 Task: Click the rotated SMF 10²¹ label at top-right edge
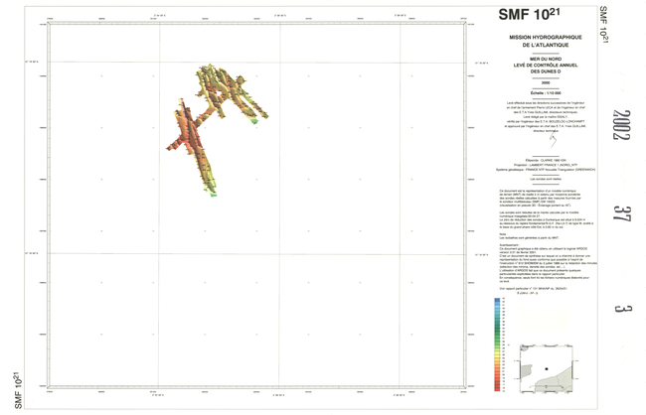603,22
